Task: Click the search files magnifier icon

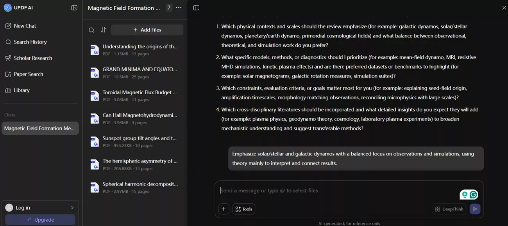Action: [91, 30]
